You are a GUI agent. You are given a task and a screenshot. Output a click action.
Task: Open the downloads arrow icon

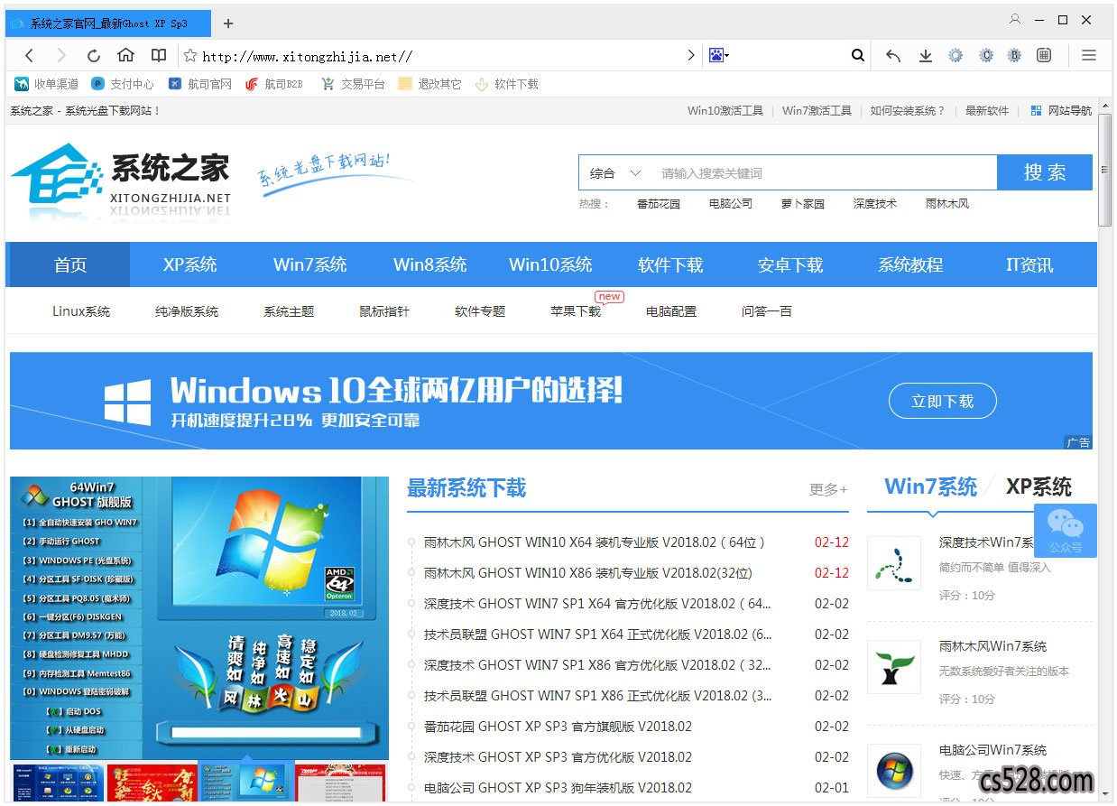(925, 56)
